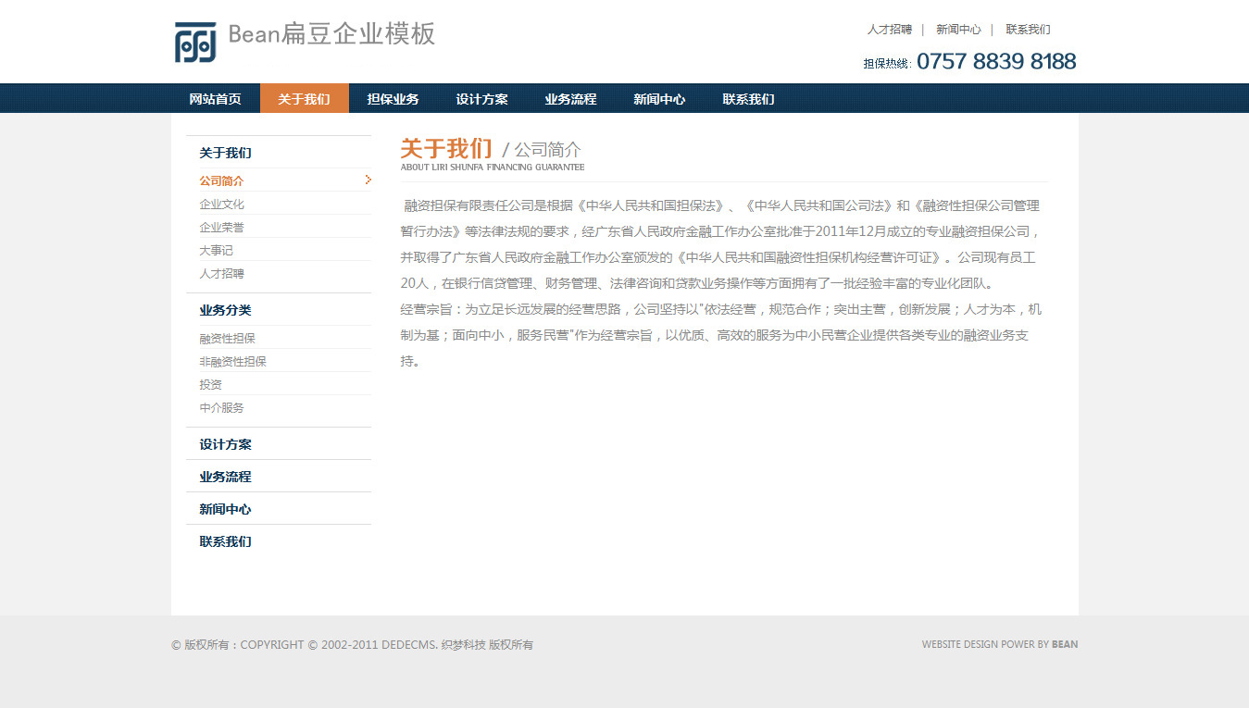
Task: Open 新闻中心 in the main navigation bar
Action: click(x=659, y=99)
